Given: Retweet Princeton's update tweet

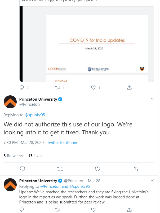Looking at the screenshot, I should pos(57,210).
